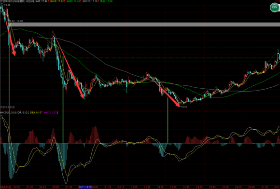The width and height of the screenshot is (280, 189).
Task: Select the yellow MA10 17.92 label
Action: click(57, 1)
